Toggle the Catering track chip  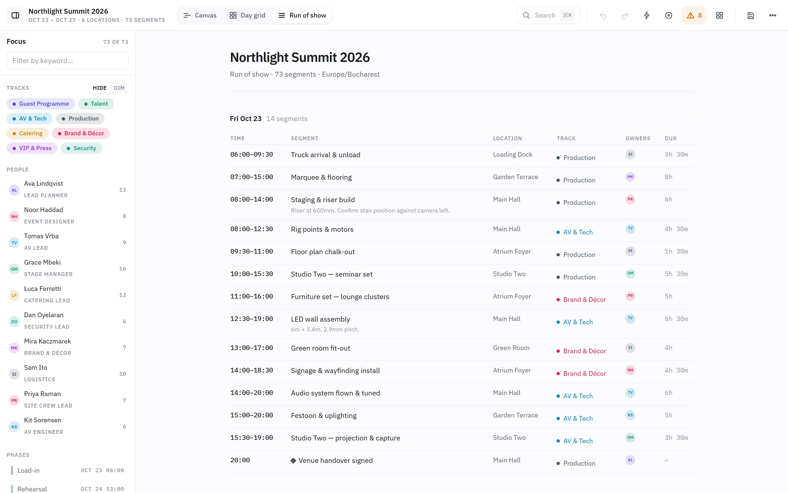(x=28, y=133)
